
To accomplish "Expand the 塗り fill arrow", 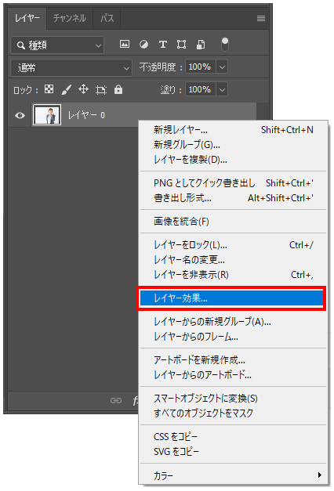I will tap(222, 90).
